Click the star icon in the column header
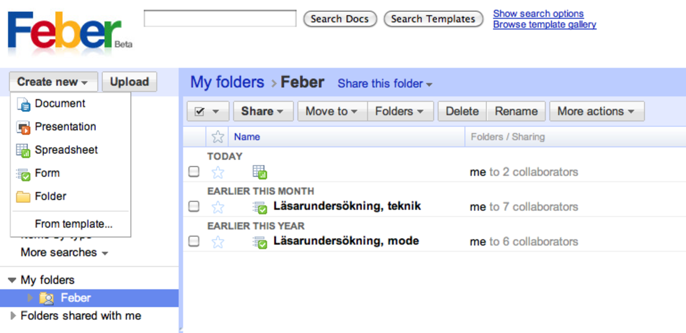The image size is (686, 333). (x=218, y=137)
